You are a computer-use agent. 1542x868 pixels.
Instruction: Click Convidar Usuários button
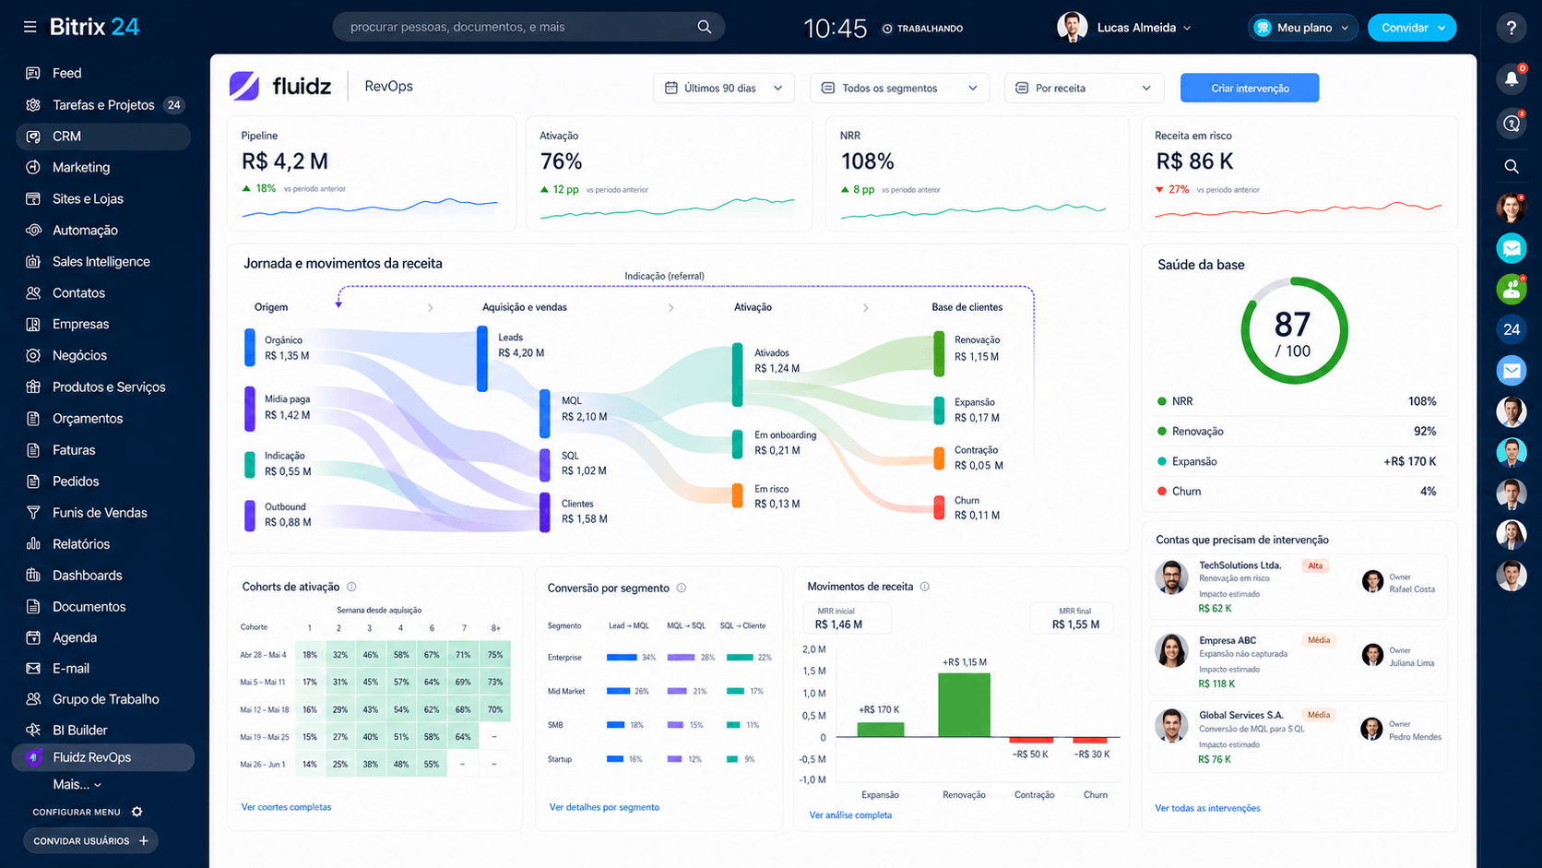point(90,840)
